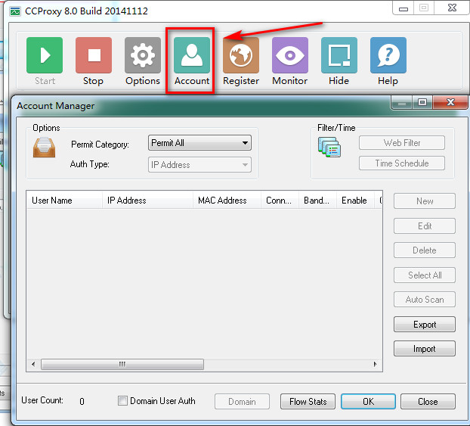The width and height of the screenshot is (470, 426).
Task: Click the Filter/Time stacked windows icon
Action: click(x=329, y=147)
